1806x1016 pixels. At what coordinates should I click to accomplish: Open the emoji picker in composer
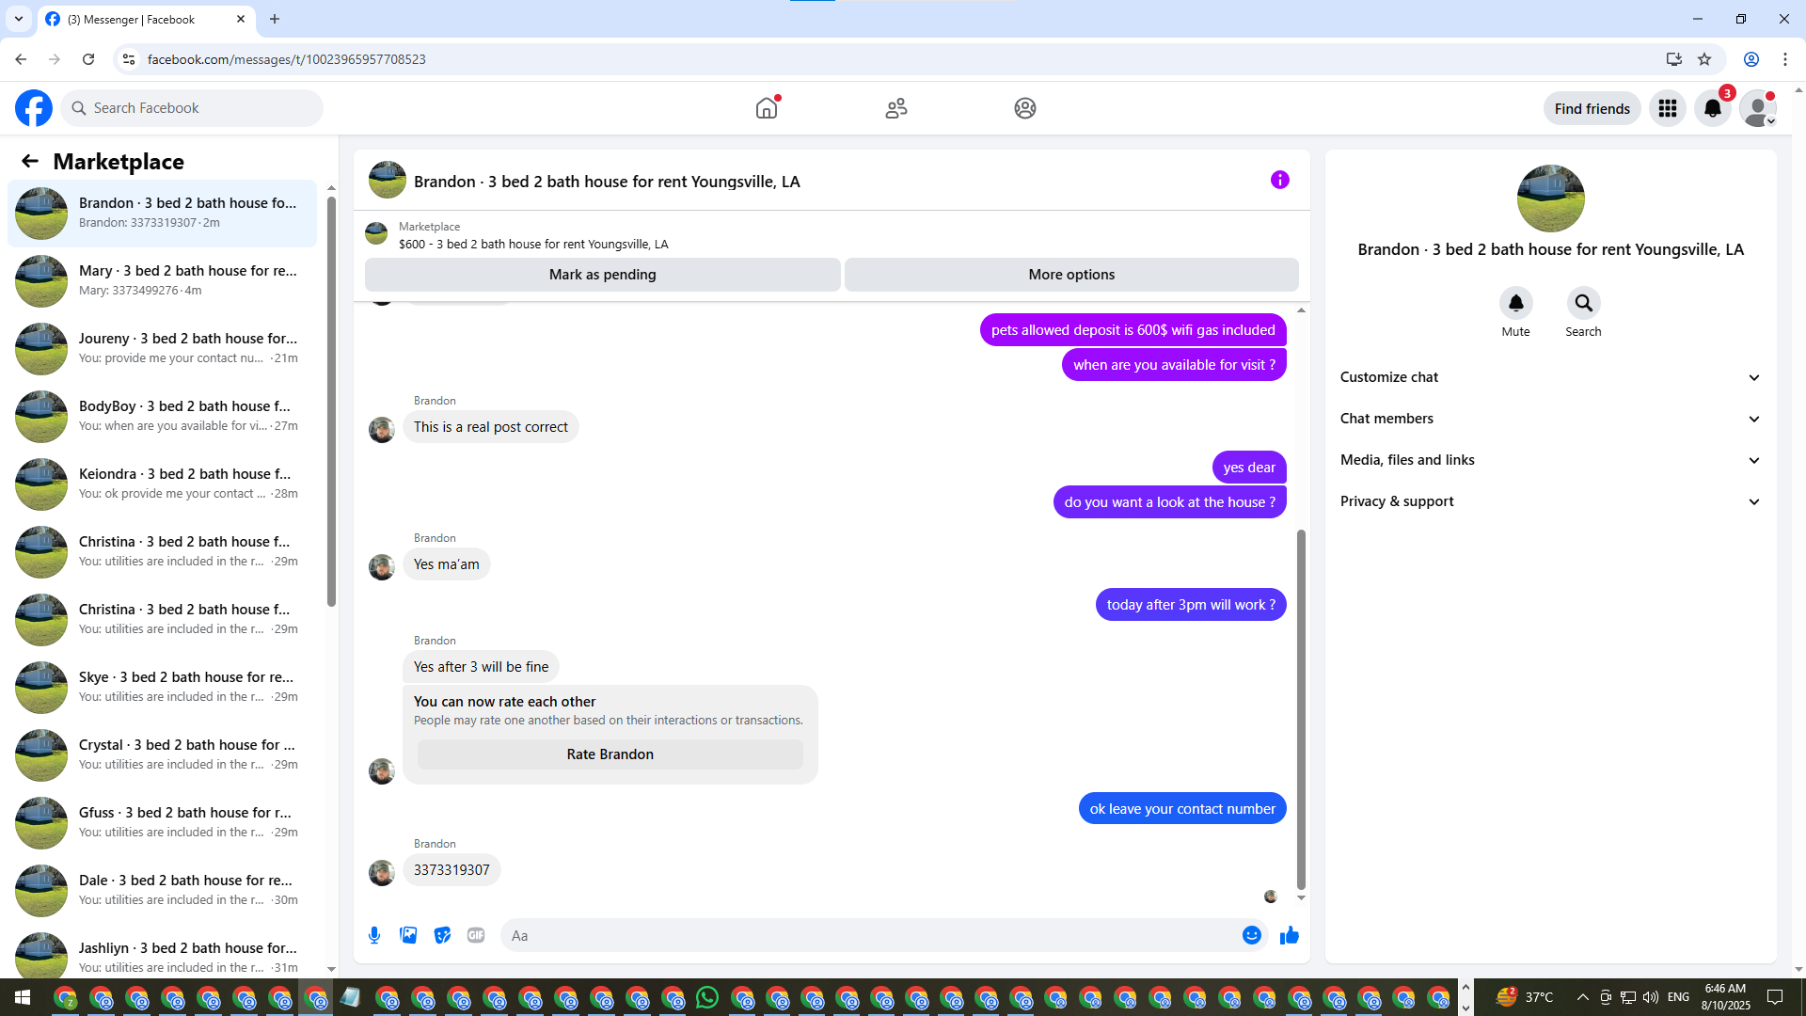pos(1251,935)
